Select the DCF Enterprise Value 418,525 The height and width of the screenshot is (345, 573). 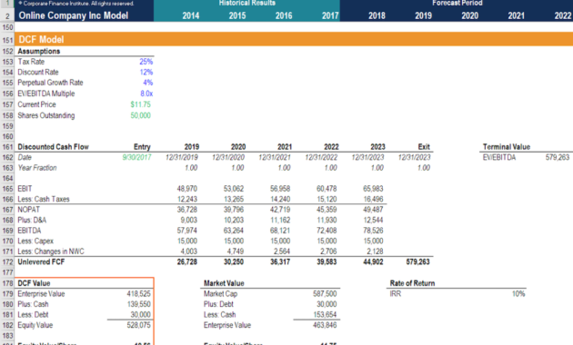pos(138,293)
